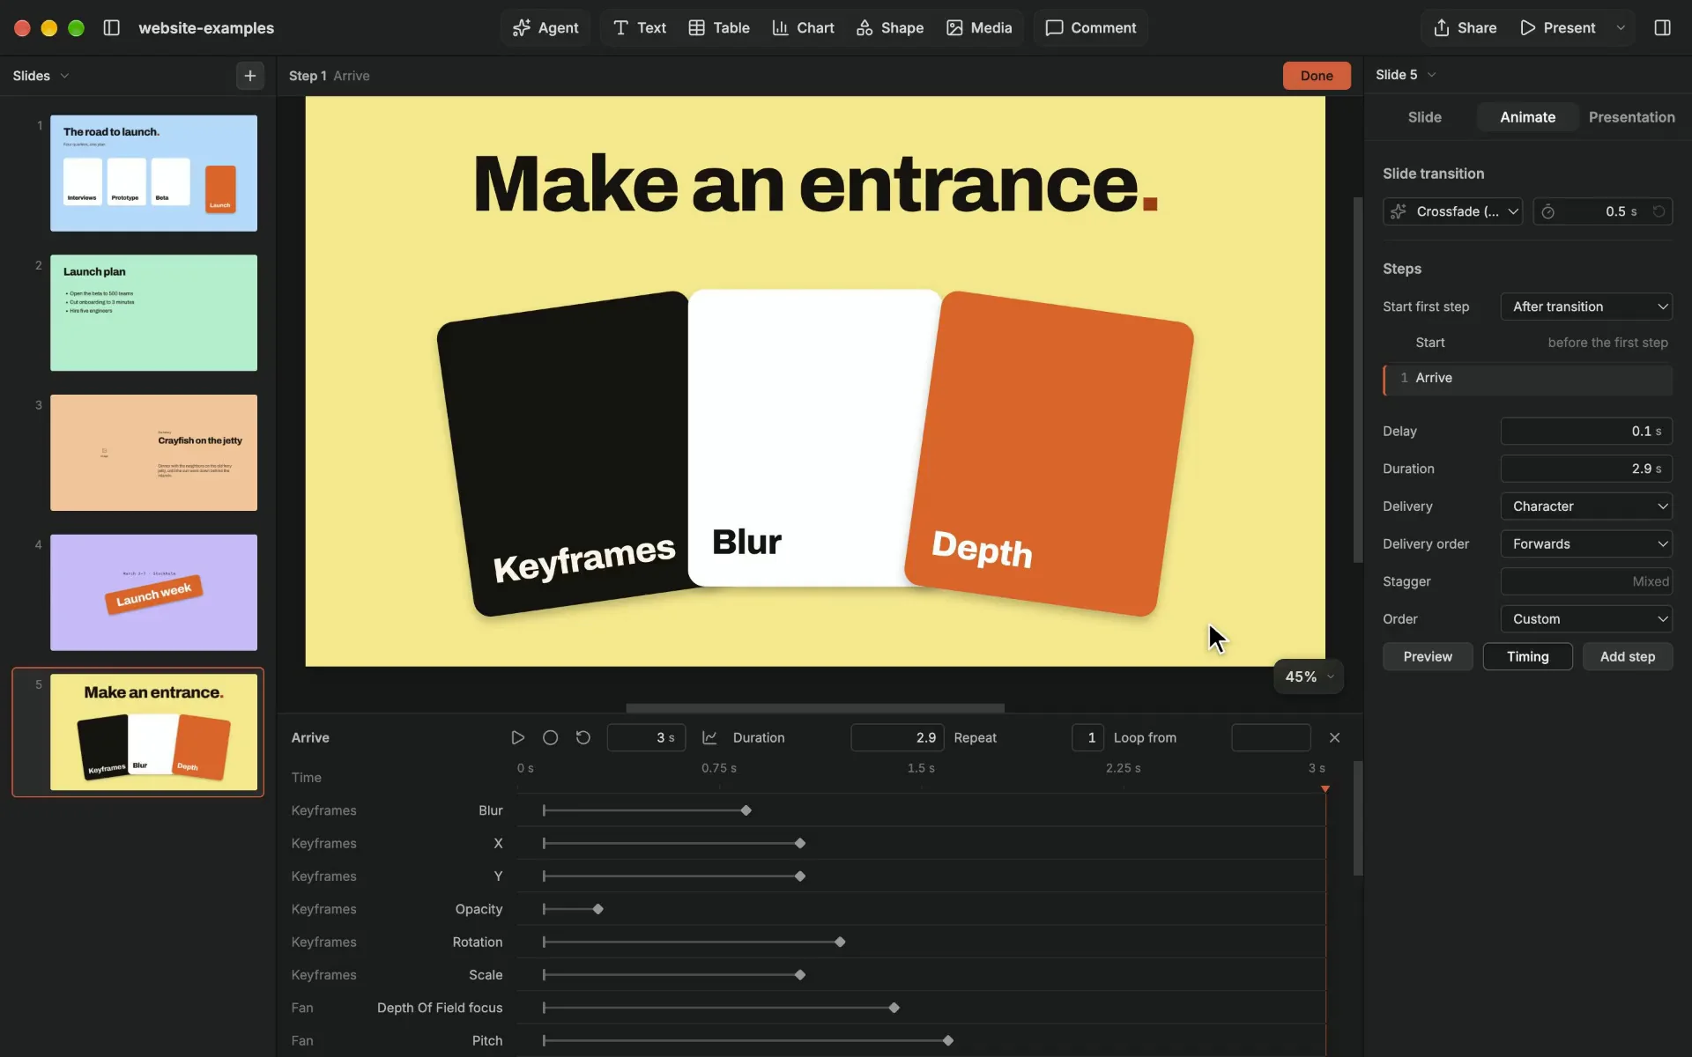Reset the slide transition duration
1692x1057 pixels.
1659,211
